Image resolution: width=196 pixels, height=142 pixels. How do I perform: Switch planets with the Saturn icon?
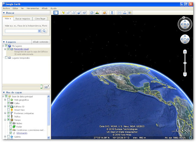[104, 13]
